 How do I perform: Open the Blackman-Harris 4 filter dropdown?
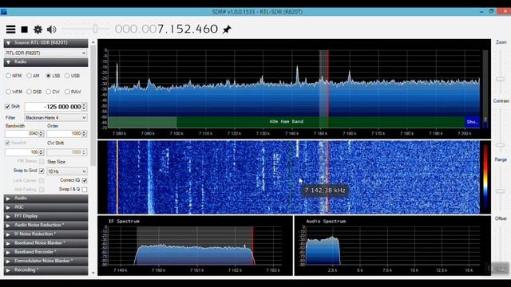coord(56,117)
